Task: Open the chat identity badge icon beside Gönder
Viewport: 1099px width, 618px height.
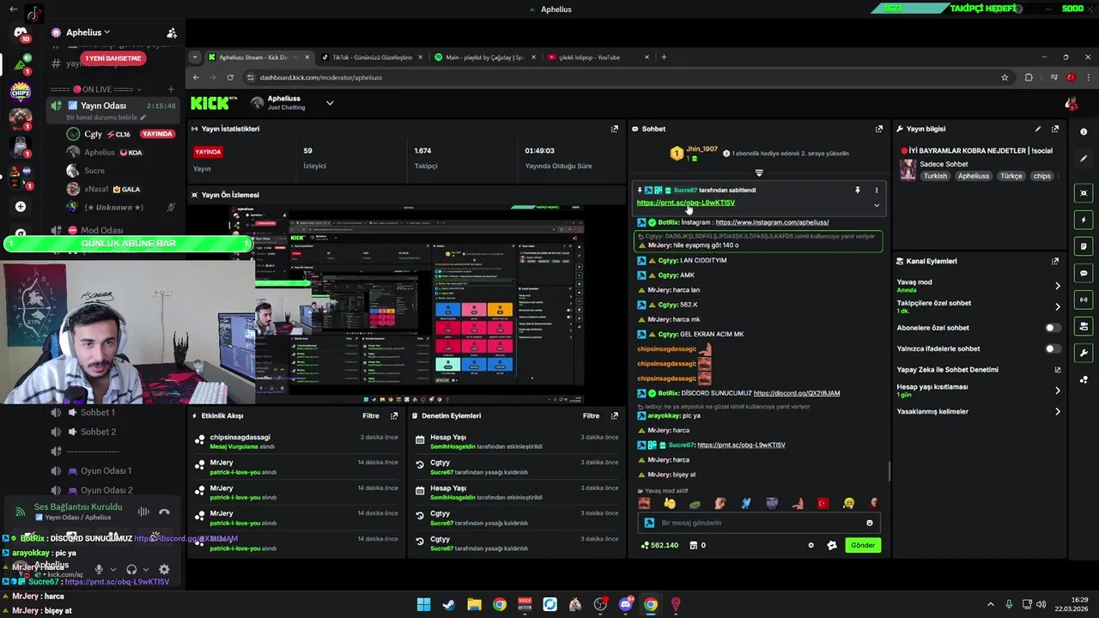Action: pyautogui.click(x=831, y=545)
